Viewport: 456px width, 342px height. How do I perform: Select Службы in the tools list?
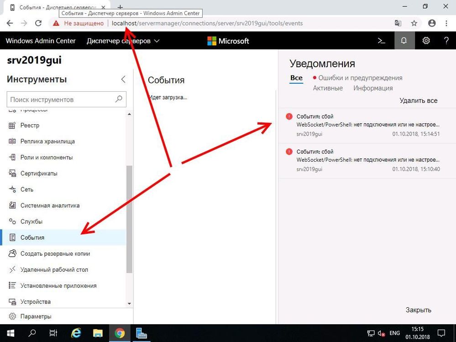click(63, 221)
